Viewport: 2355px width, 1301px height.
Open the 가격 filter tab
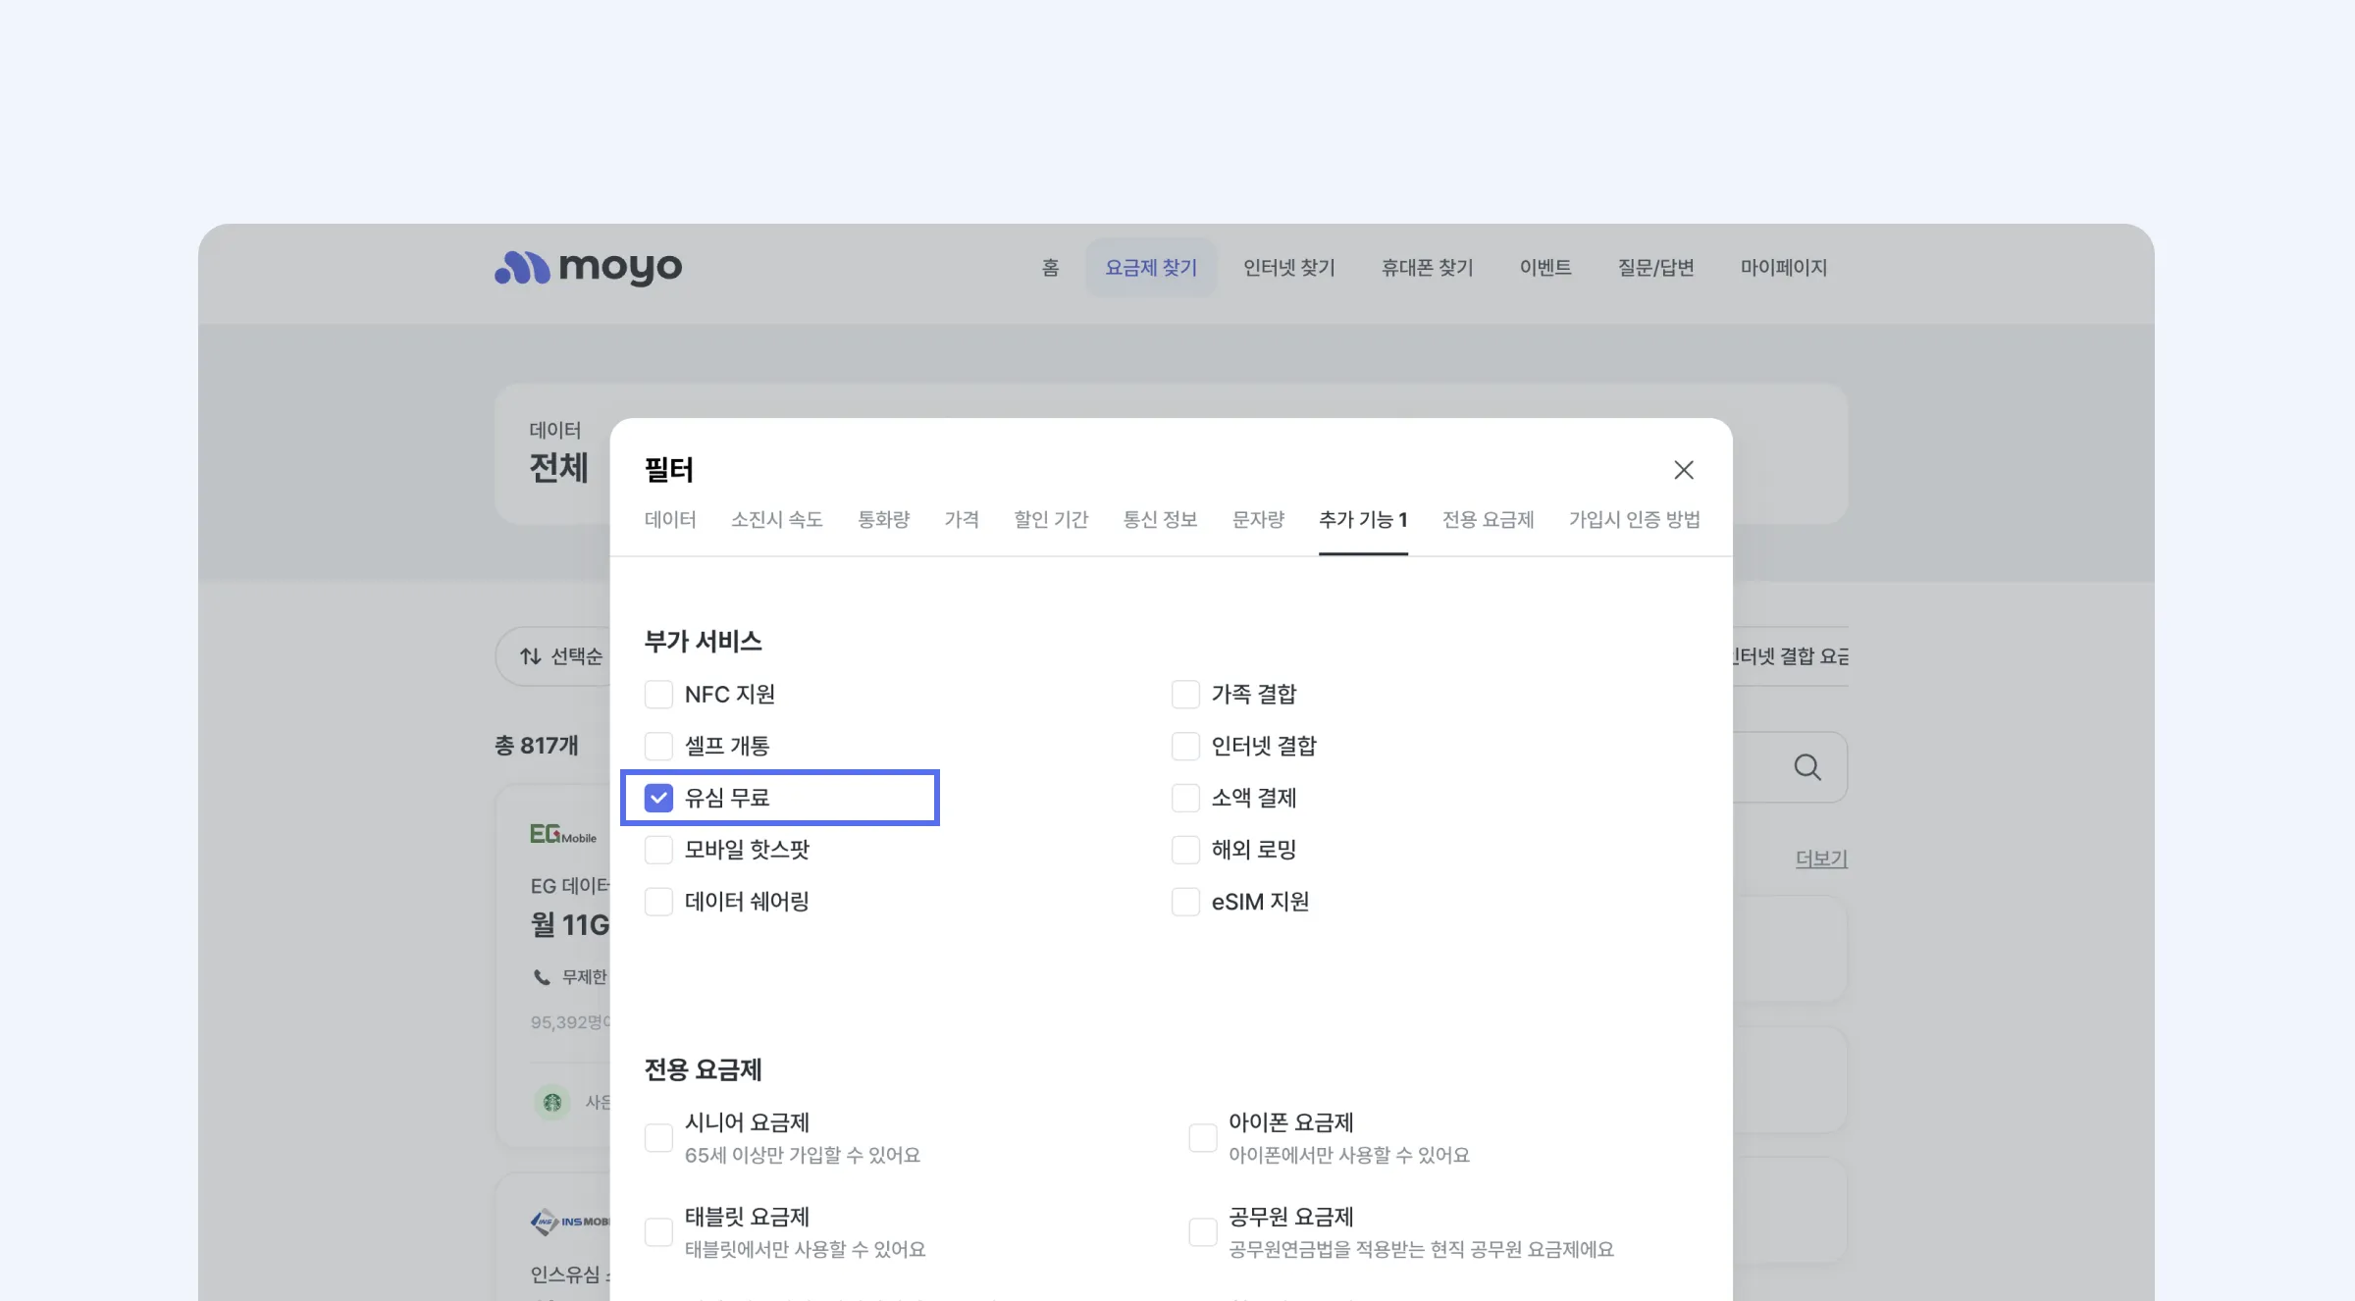[x=961, y=520]
